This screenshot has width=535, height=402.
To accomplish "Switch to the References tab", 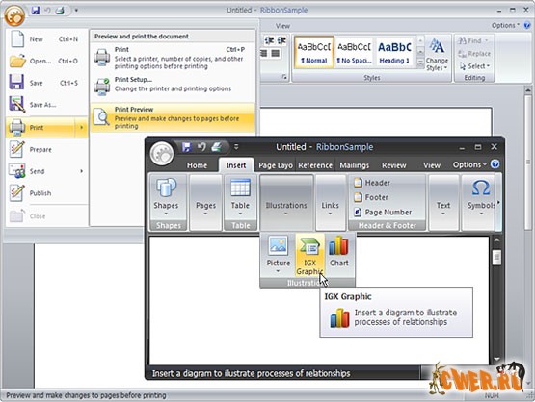I will click(x=315, y=165).
